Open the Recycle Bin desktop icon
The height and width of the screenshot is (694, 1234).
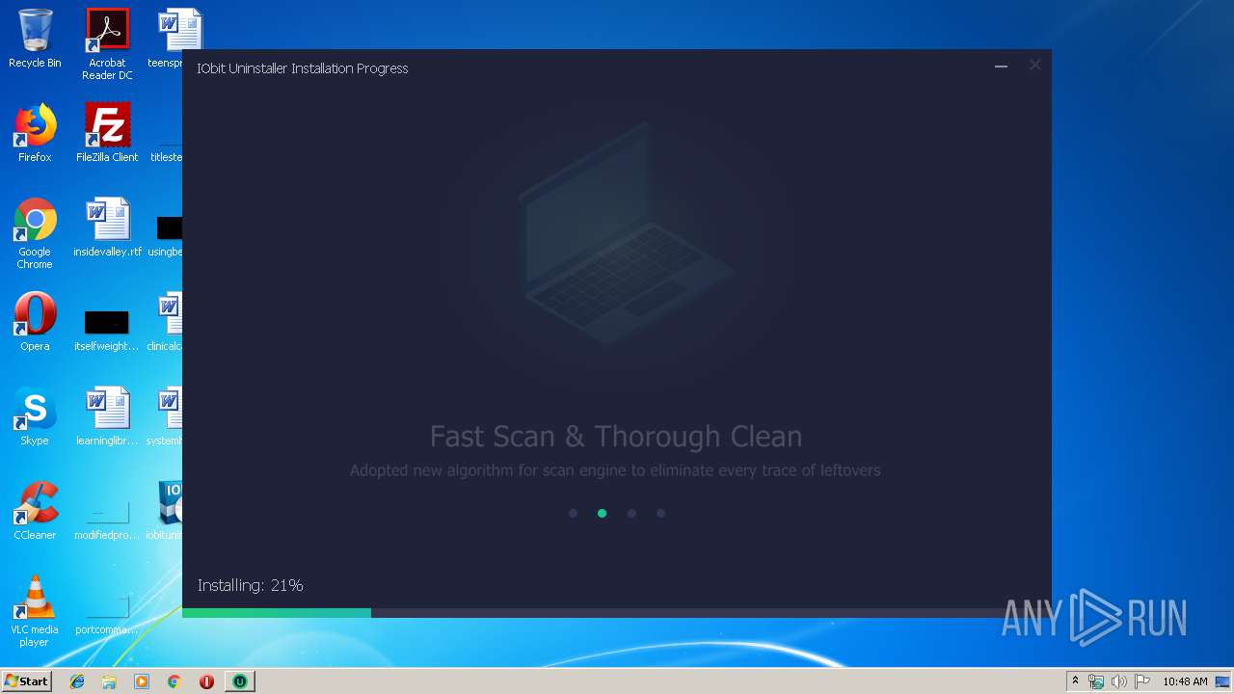35,39
